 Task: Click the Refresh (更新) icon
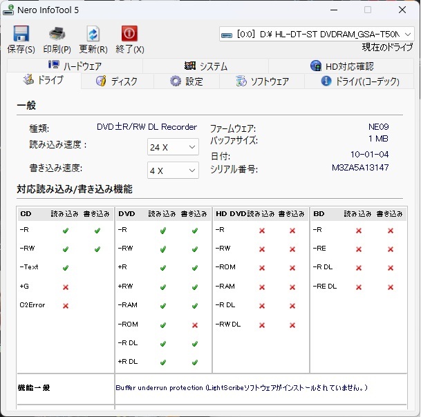tap(93, 34)
